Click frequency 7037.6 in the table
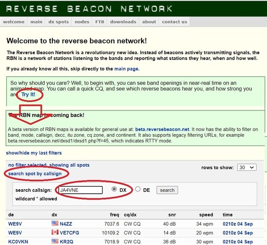The height and width of the screenshot is (245, 267). pos(112,224)
